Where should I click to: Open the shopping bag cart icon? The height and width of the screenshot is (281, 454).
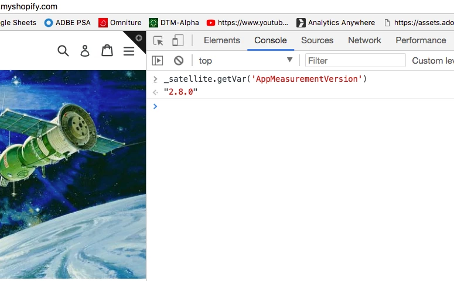[107, 51]
